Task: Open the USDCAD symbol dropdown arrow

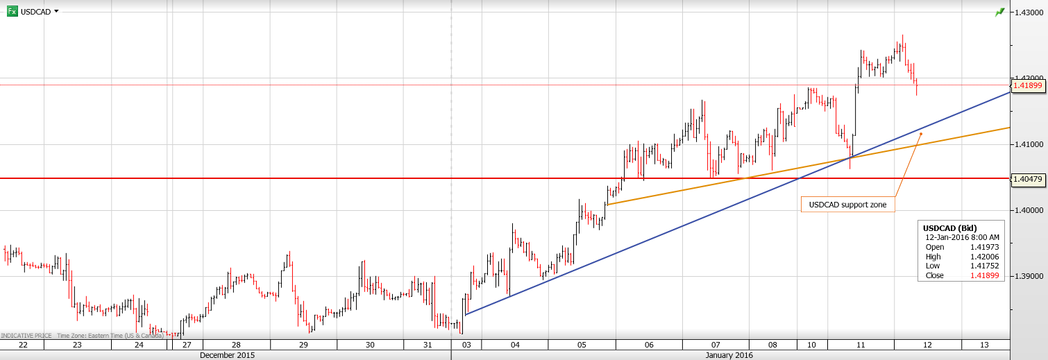Action: [x=56, y=12]
